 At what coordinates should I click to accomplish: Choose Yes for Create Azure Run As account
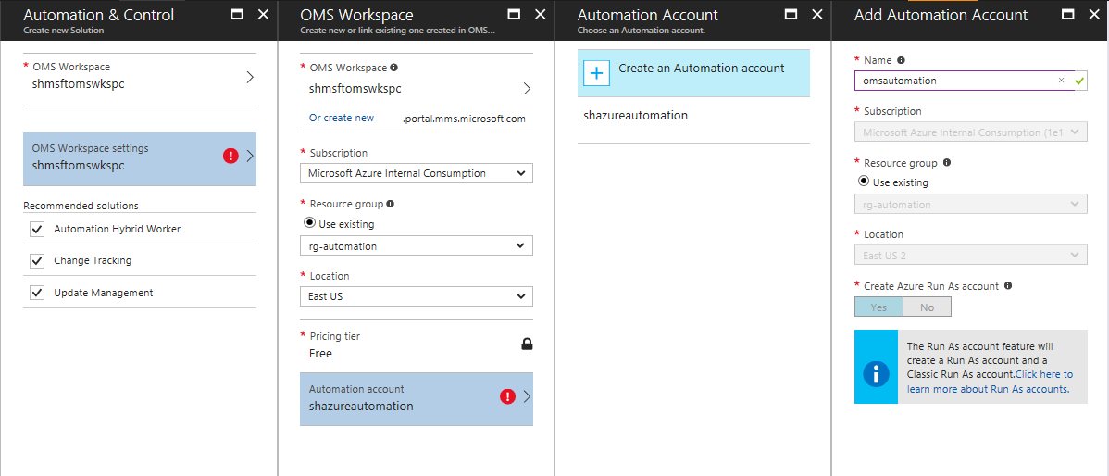click(x=879, y=307)
